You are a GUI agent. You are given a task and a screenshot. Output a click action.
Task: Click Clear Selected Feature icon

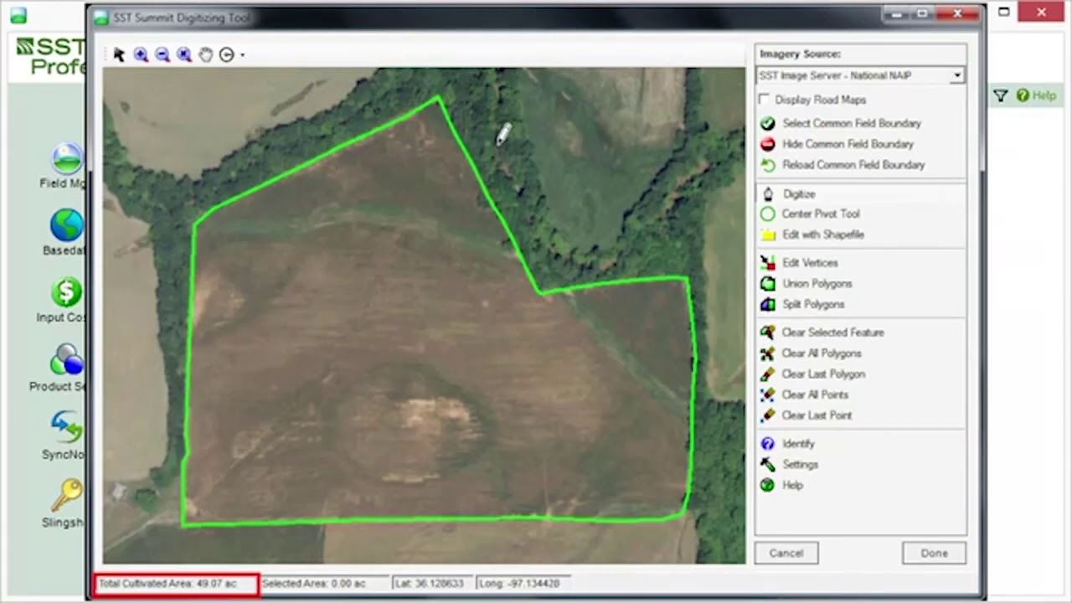click(x=767, y=332)
